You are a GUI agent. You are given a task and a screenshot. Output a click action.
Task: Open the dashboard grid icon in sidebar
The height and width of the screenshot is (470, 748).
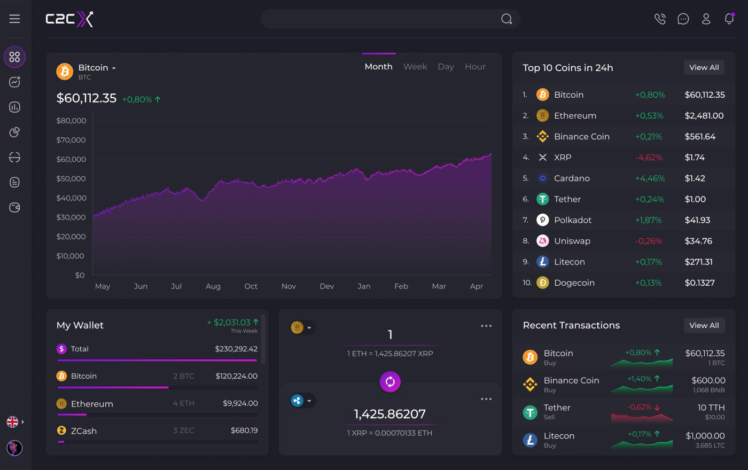pos(14,57)
